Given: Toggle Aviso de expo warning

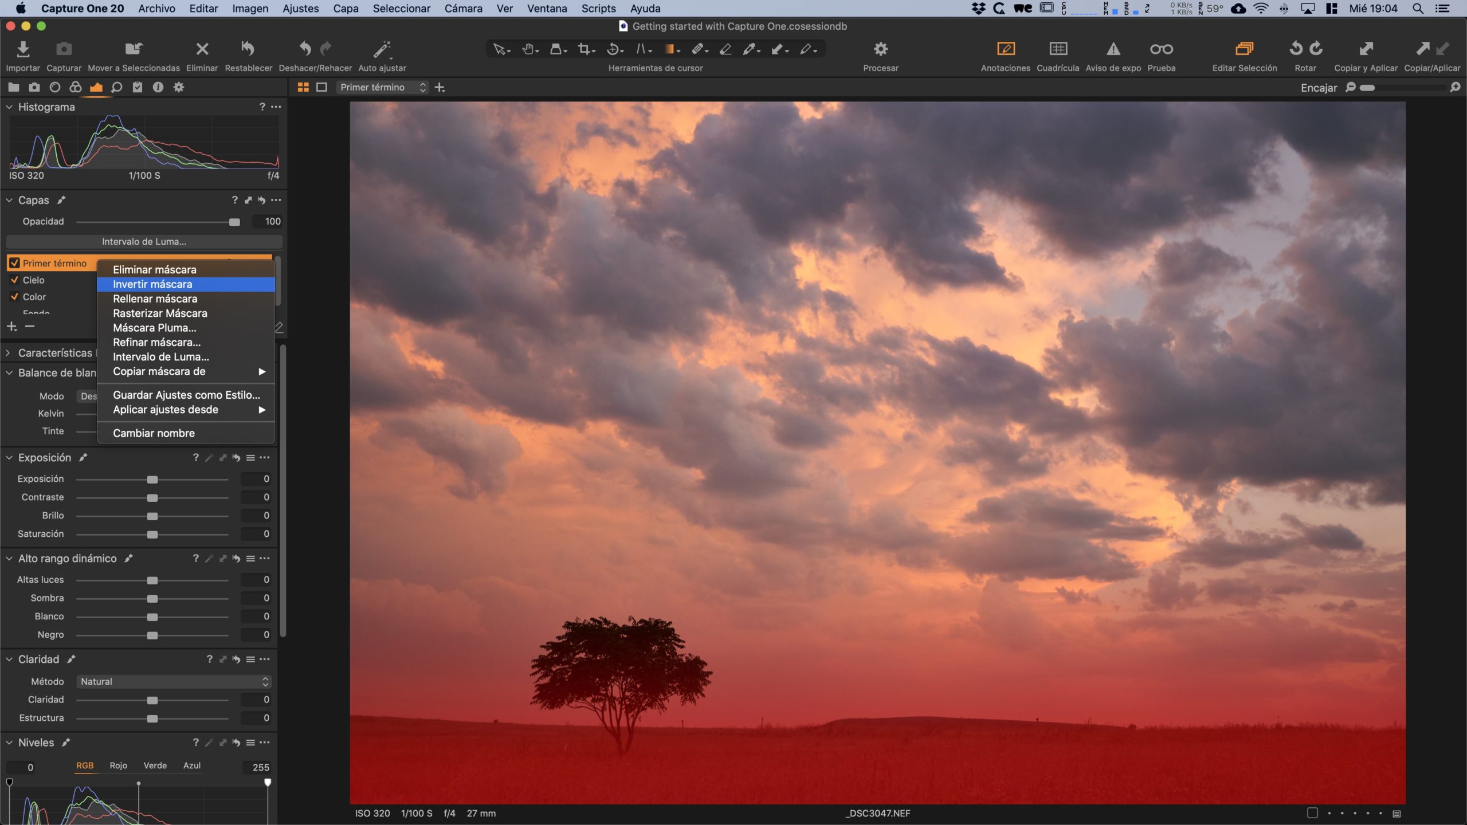Looking at the screenshot, I should [x=1113, y=49].
